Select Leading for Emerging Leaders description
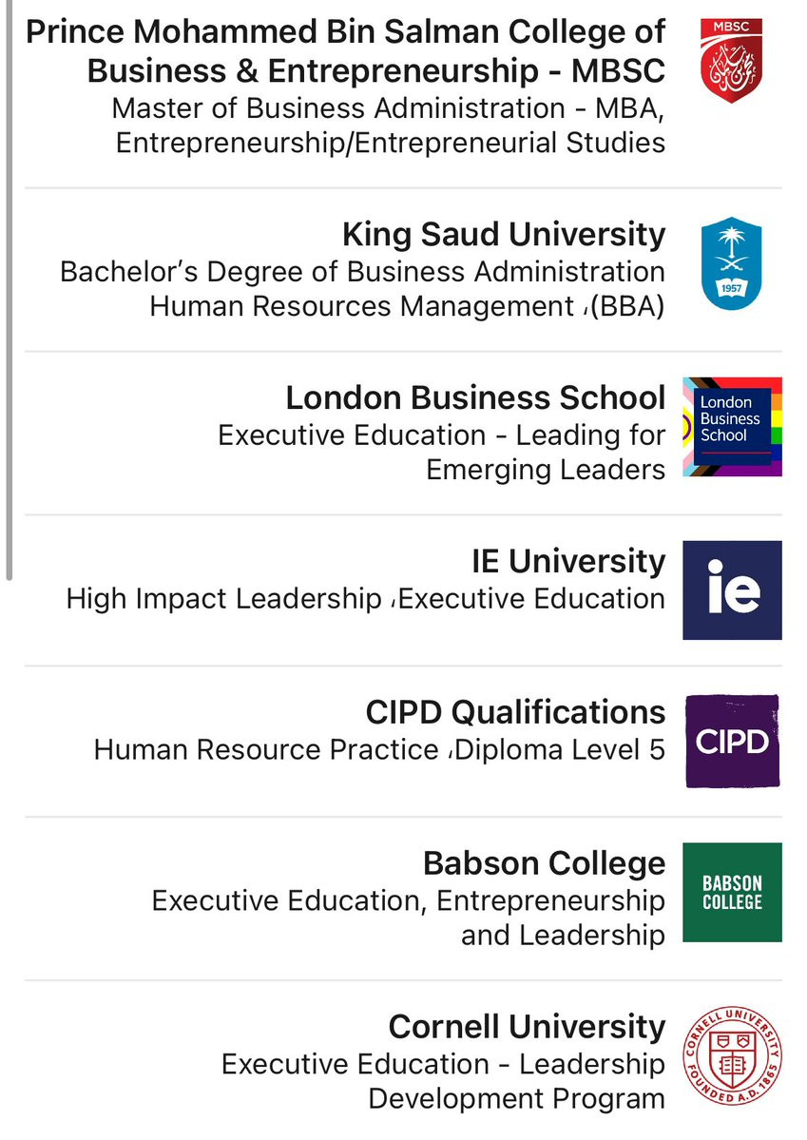 pos(442,453)
